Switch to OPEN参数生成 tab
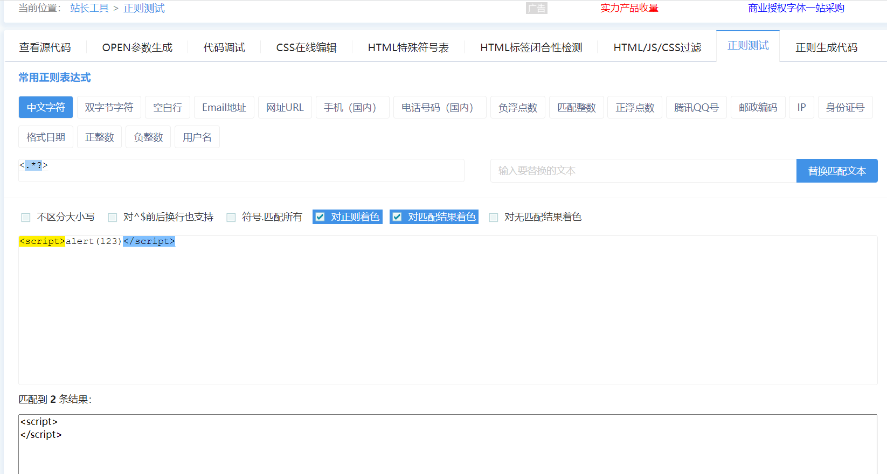Image resolution: width=887 pixels, height=474 pixels. click(137, 47)
